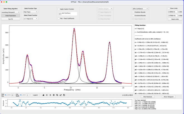
Task: Open the edit axis and curve options icon
Action: [x=61, y=95]
